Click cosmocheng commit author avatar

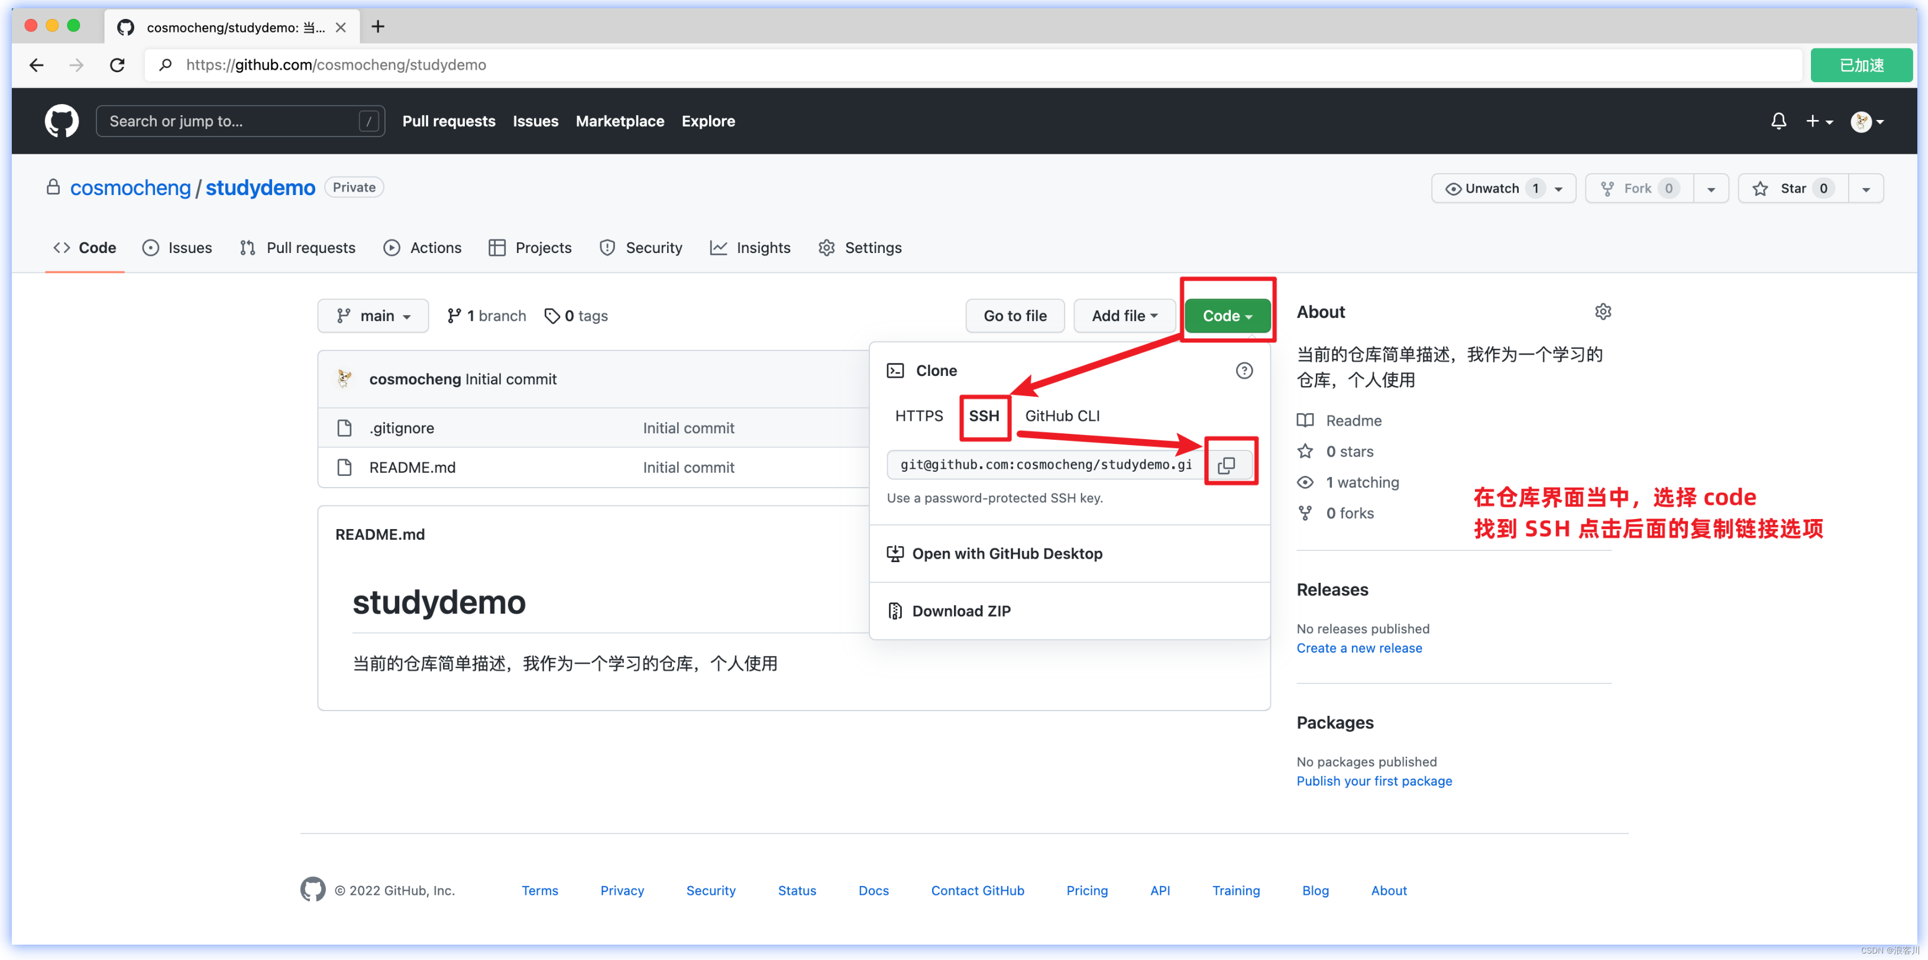coord(344,378)
